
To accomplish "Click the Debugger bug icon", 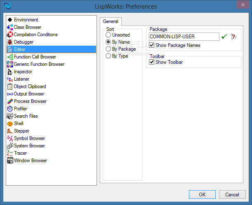I will (x=10, y=42).
